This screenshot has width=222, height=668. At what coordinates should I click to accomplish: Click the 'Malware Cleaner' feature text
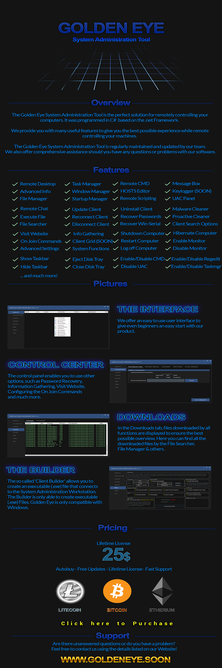click(190, 209)
